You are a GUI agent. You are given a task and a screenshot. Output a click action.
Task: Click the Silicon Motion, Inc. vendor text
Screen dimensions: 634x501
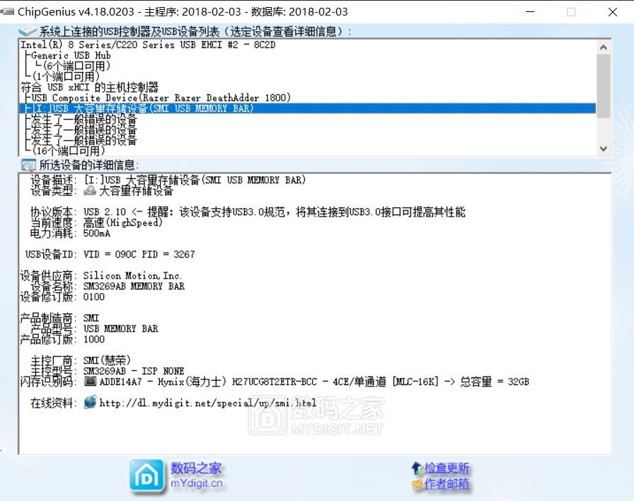[x=132, y=276]
